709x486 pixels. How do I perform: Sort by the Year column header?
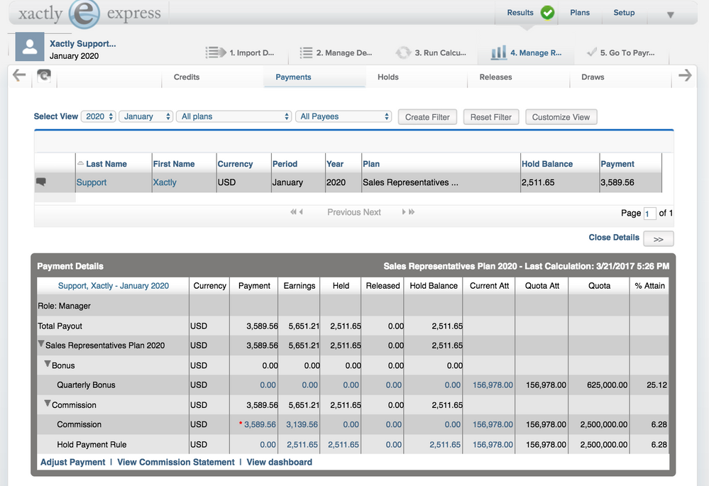coord(335,164)
